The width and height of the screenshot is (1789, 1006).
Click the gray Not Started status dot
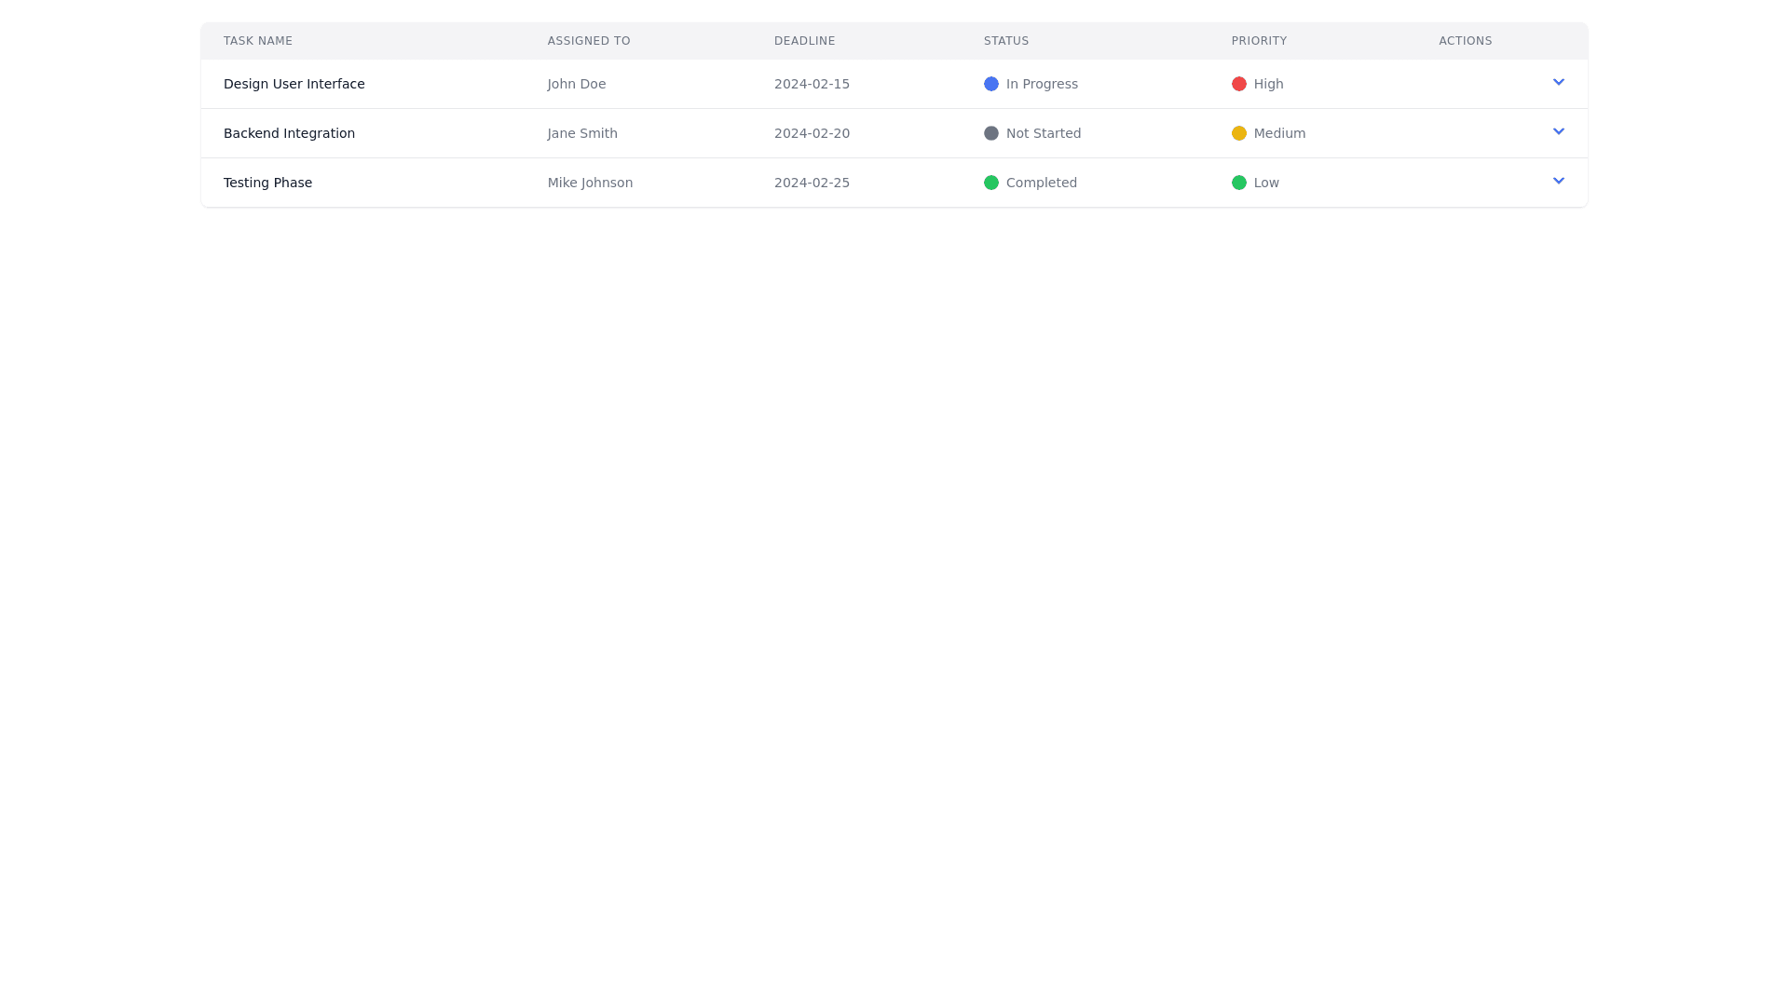[991, 133]
